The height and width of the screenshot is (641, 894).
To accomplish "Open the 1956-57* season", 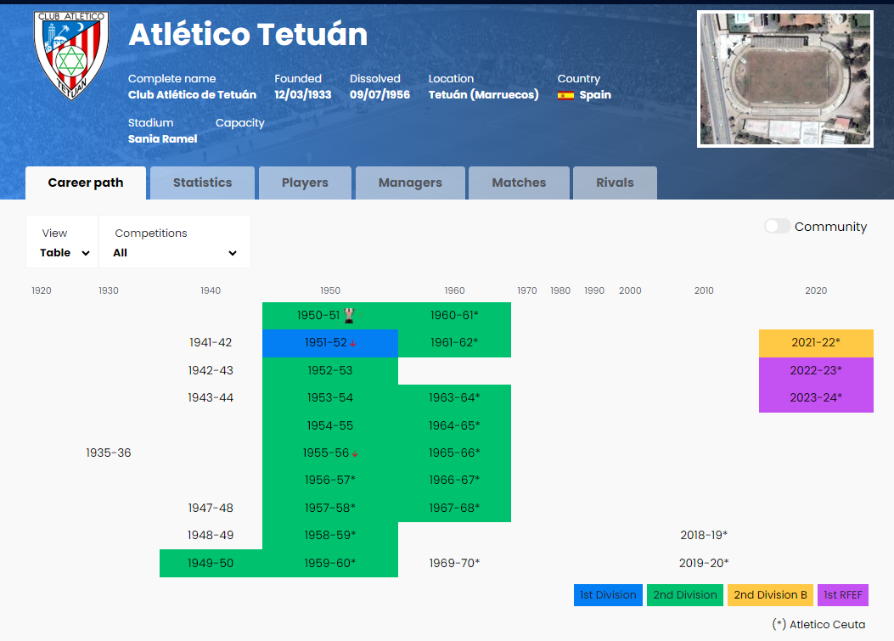I will (x=330, y=481).
